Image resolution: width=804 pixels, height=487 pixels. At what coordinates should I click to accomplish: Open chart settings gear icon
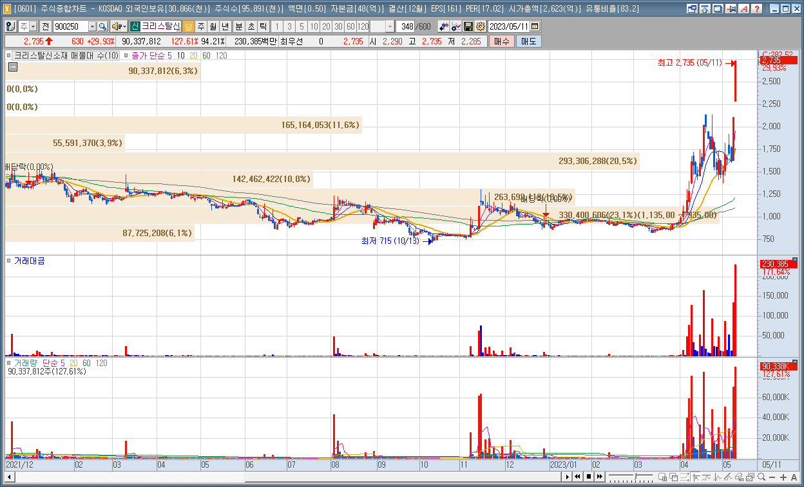click(x=481, y=26)
